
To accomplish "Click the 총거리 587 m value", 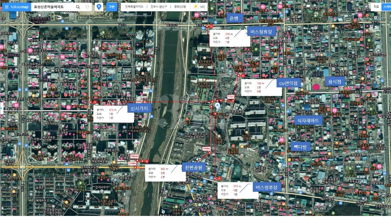I will point(164,169).
